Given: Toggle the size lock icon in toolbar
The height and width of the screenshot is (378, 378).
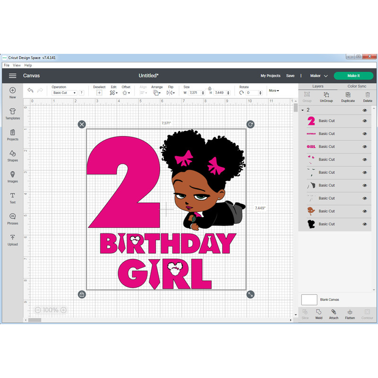Looking at the screenshot, I should 210,89.
